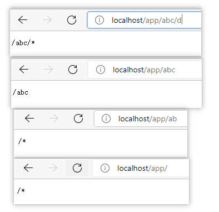219x212 pixels.
Task: Select the localhost/app/abc URL field
Action: [x=145, y=70]
